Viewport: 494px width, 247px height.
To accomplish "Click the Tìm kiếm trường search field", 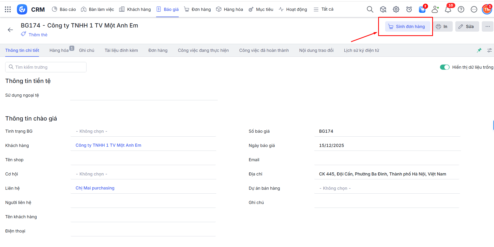I will (x=46, y=67).
